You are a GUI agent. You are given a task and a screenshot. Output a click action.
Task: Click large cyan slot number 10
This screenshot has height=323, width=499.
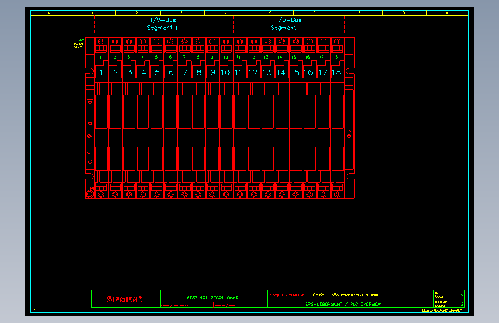225,72
